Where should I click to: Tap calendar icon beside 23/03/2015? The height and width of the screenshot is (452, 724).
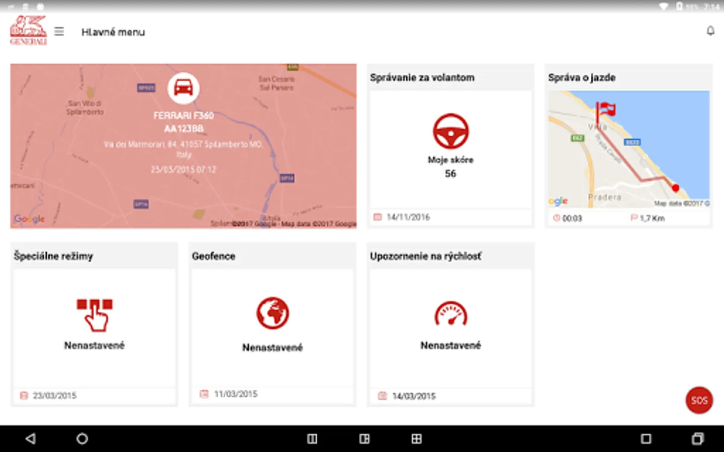(24, 395)
